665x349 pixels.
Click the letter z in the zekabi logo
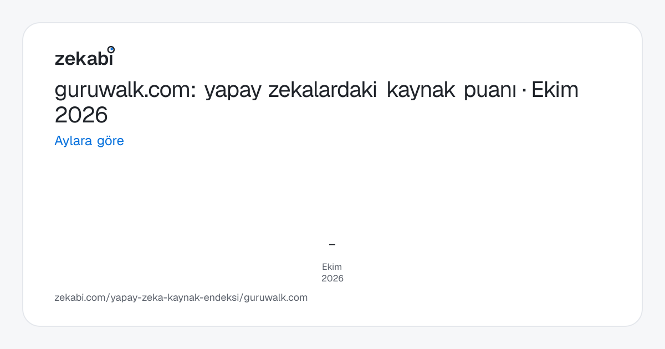59,59
